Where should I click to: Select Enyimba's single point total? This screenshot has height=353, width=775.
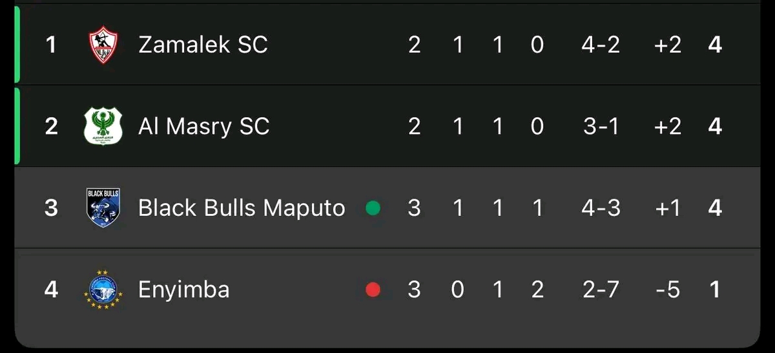pyautogui.click(x=715, y=289)
